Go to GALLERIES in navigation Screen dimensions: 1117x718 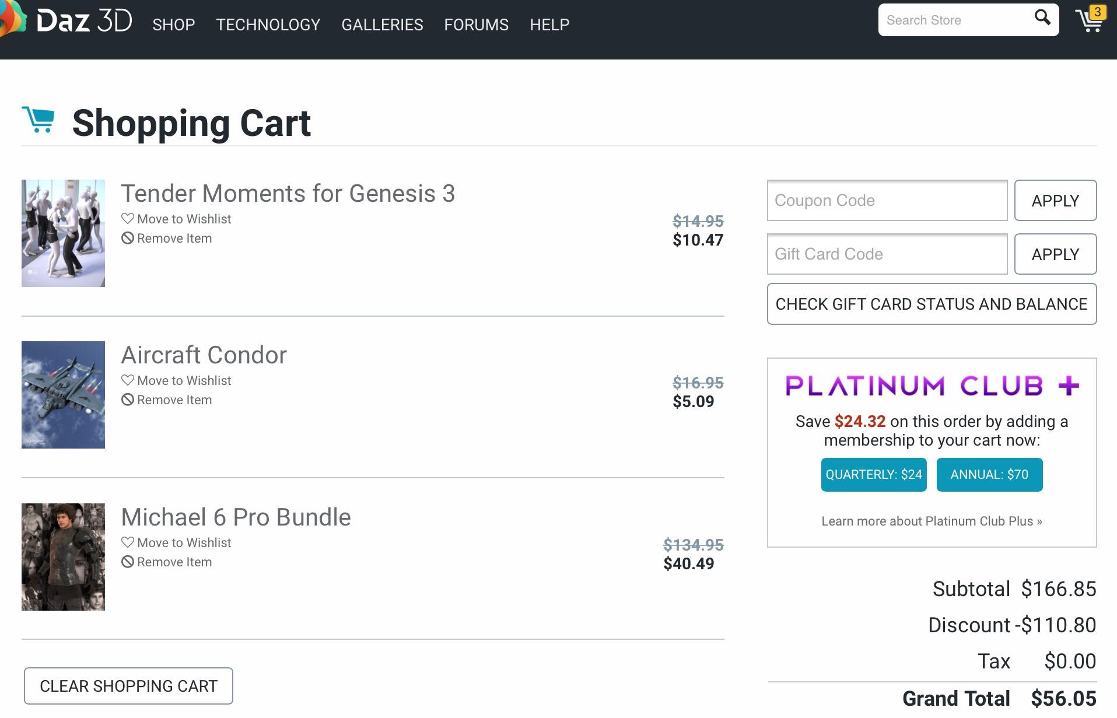click(382, 24)
